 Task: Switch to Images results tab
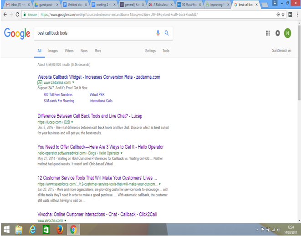click(53, 51)
